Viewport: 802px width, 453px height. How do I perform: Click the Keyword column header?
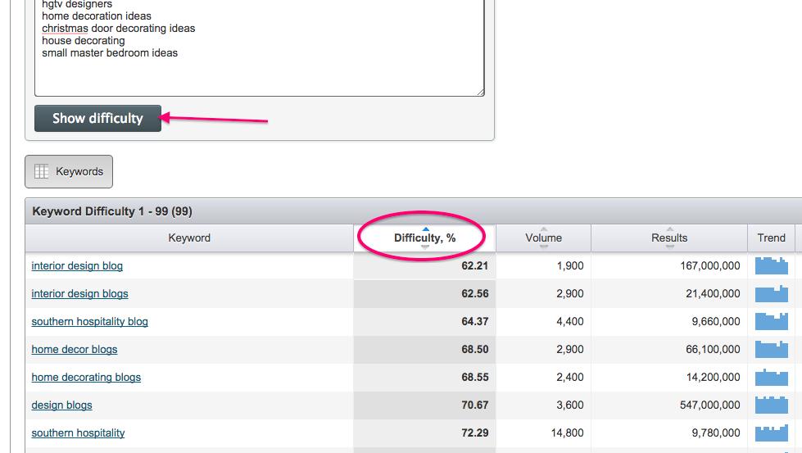click(189, 238)
